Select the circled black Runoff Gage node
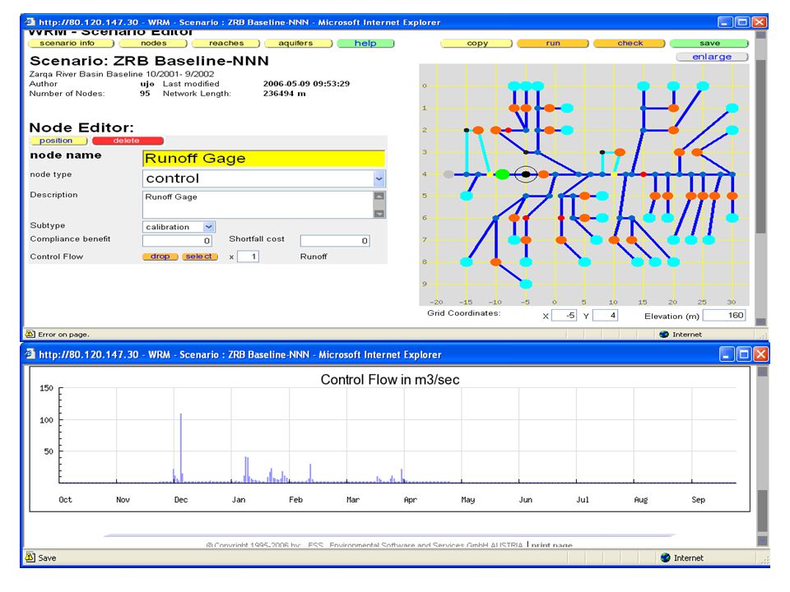 [526, 174]
